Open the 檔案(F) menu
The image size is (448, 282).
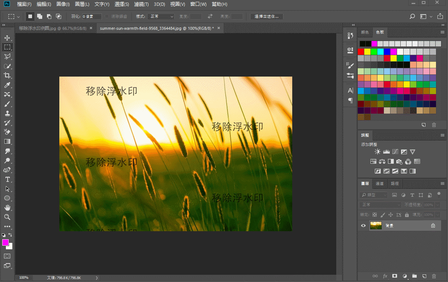[x=24, y=4]
